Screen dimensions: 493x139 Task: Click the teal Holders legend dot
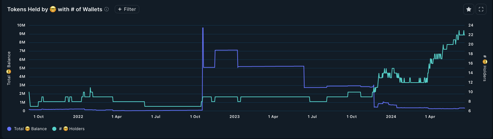pyautogui.click(x=54, y=129)
